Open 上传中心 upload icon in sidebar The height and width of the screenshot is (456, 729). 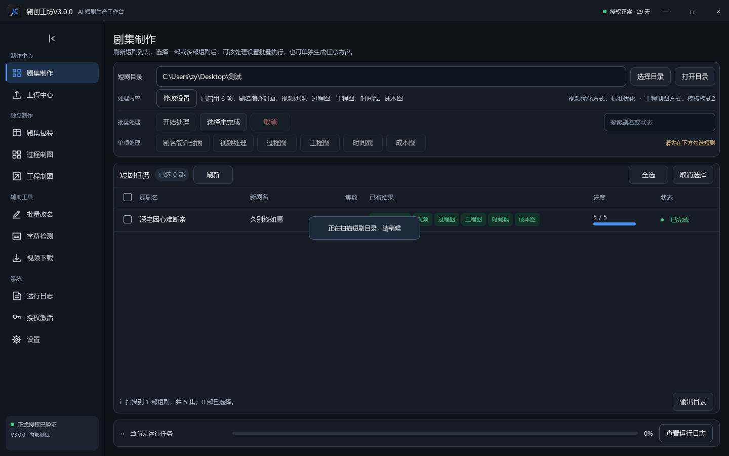[17, 95]
